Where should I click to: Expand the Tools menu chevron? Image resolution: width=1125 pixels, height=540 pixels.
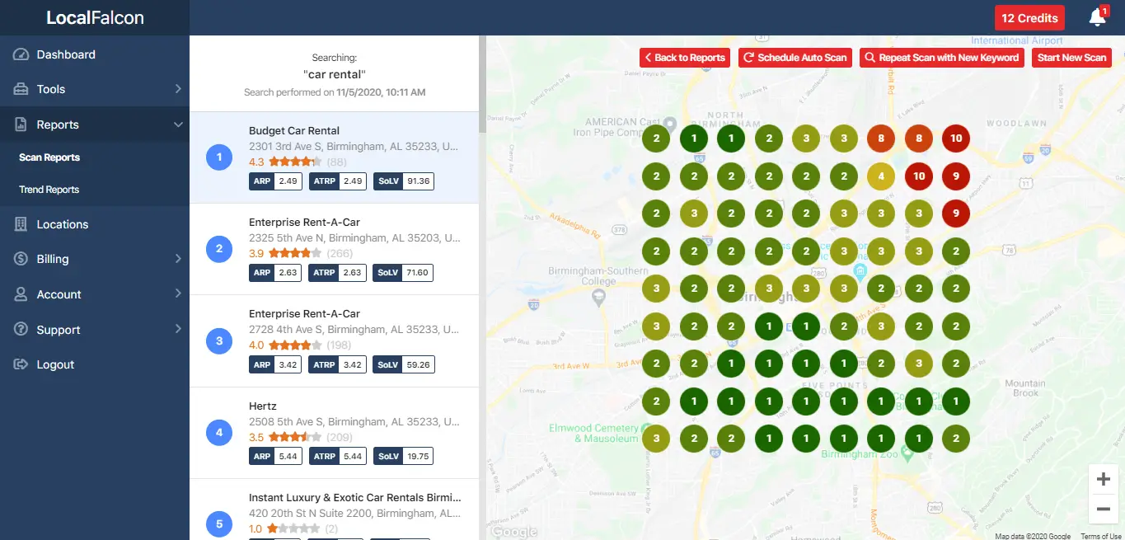point(177,89)
